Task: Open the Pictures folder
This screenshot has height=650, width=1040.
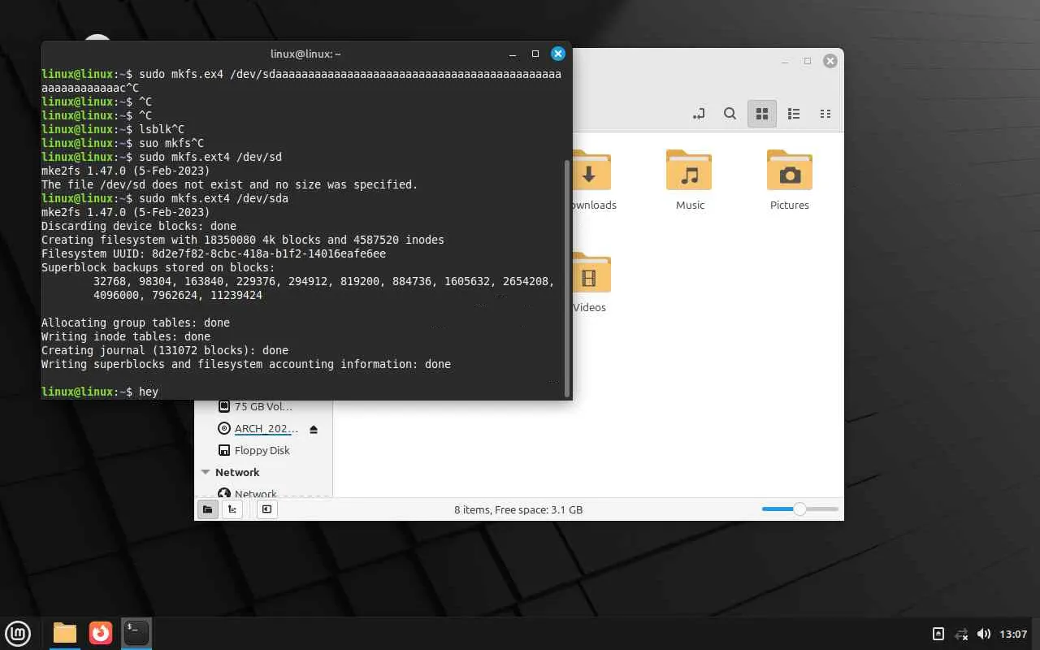Action: 790,180
